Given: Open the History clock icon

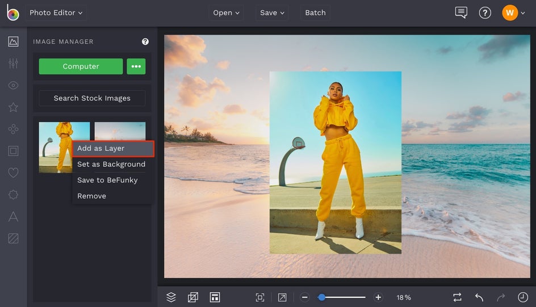Looking at the screenshot, I should [523, 297].
